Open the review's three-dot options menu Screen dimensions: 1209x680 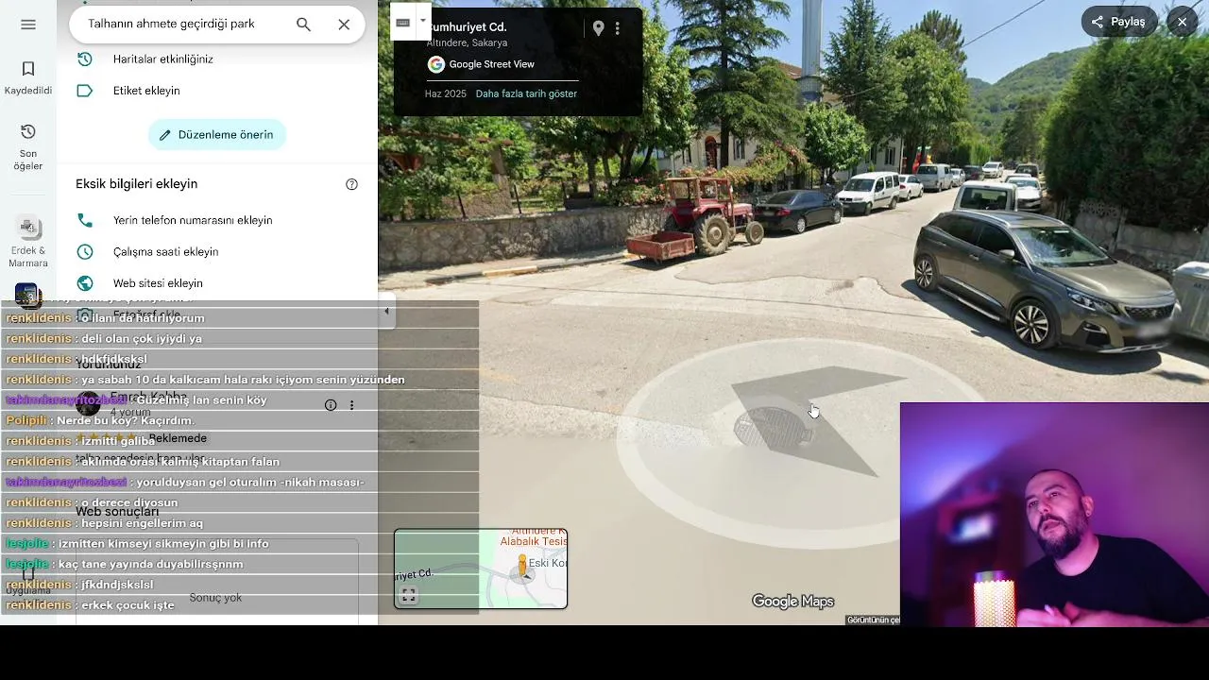[351, 405]
